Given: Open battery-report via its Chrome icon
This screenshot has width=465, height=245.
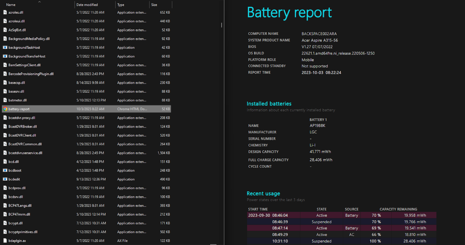Looking at the screenshot, I should (5, 109).
